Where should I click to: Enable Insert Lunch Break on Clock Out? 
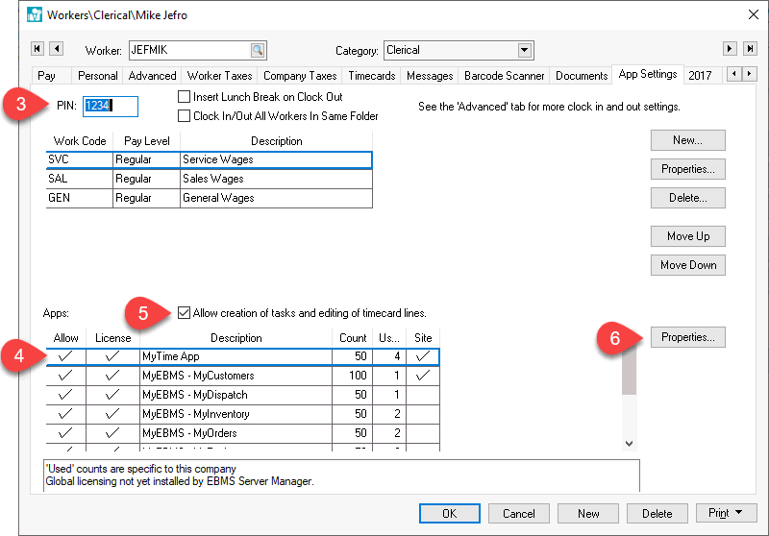[x=185, y=97]
